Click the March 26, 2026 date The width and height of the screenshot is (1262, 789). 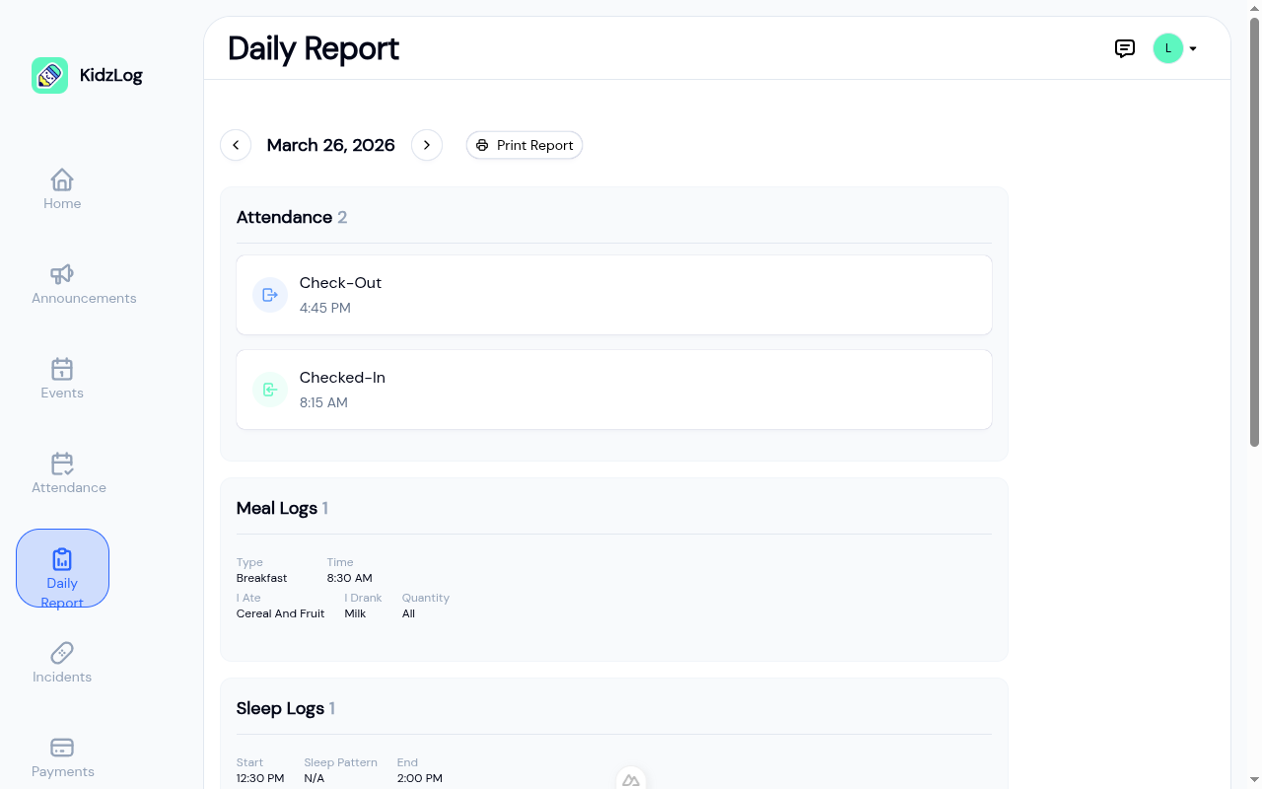[x=331, y=145]
